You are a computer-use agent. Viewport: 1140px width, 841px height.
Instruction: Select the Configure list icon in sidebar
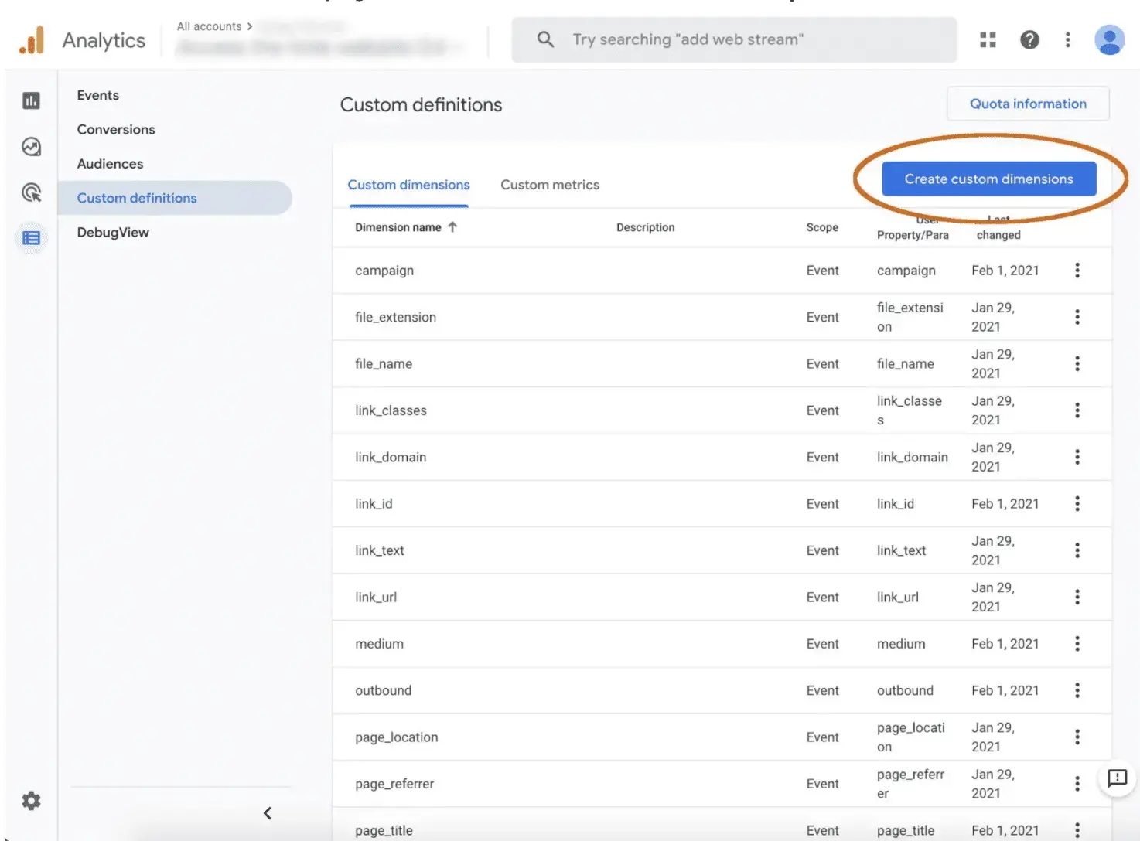click(31, 238)
